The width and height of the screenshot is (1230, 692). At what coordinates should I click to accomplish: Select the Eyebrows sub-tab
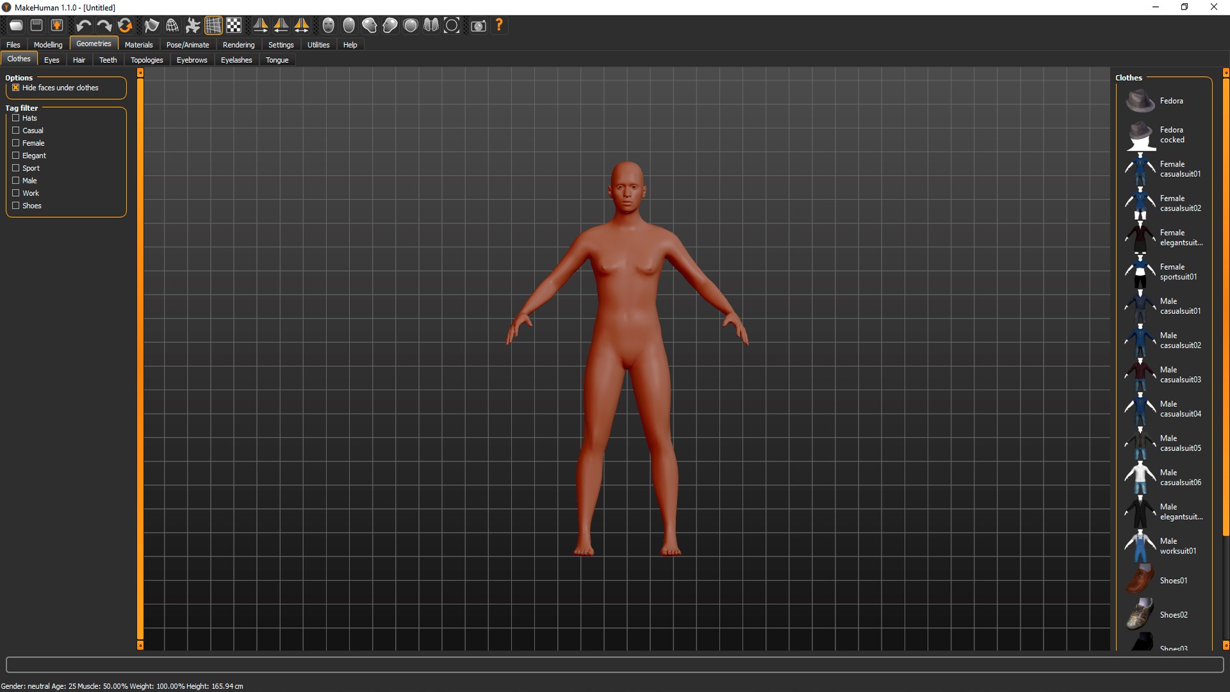pos(192,60)
